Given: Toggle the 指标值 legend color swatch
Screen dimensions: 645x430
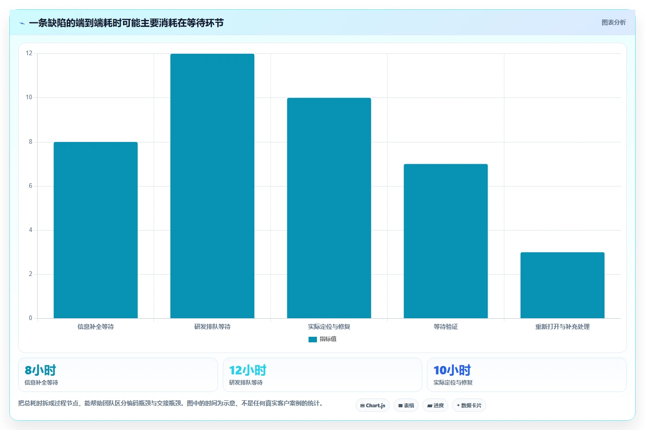Looking at the screenshot, I should (313, 340).
